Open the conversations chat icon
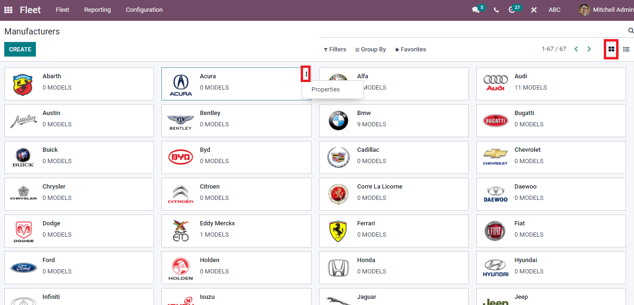Screen dimensions: 634x305 pyautogui.click(x=476, y=10)
